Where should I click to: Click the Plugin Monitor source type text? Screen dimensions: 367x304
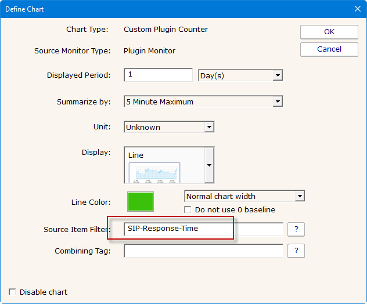[149, 50]
